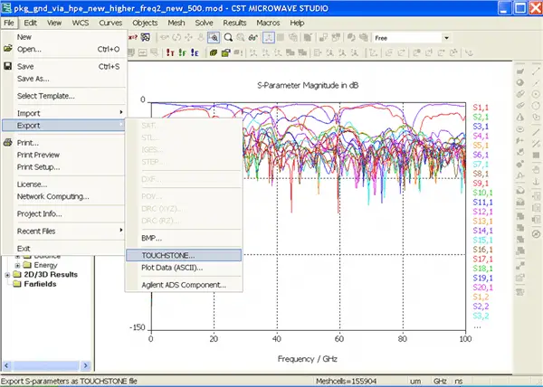Open the Curves menu
Viewport: 543px width, 387px height.
point(110,23)
